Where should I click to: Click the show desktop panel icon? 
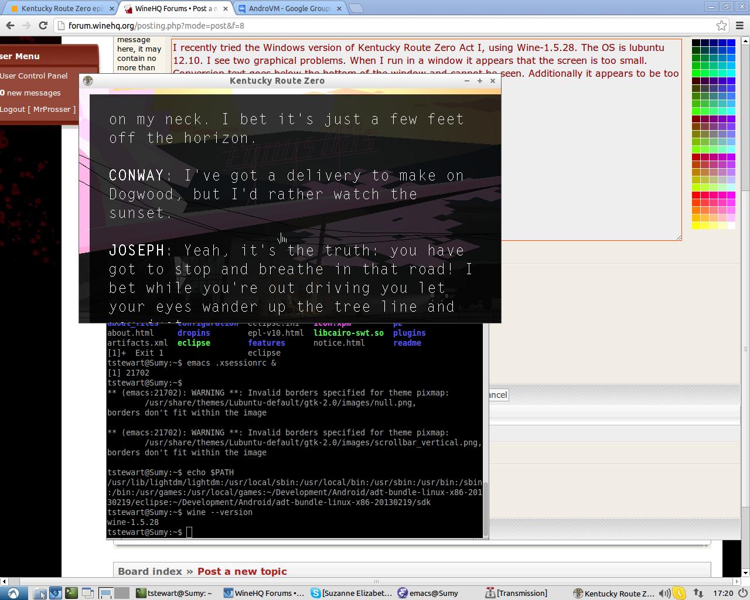pyautogui.click(x=88, y=593)
